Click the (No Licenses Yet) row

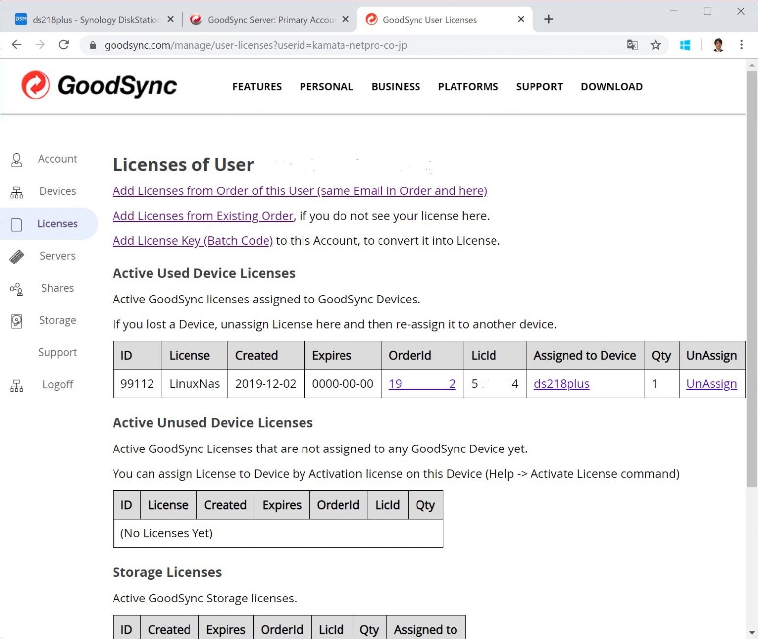[278, 533]
